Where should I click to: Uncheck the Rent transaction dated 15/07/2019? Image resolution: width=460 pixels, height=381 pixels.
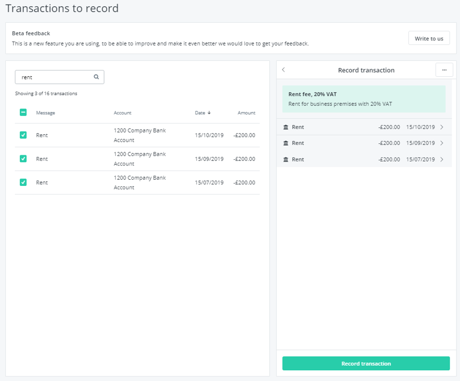(23, 183)
